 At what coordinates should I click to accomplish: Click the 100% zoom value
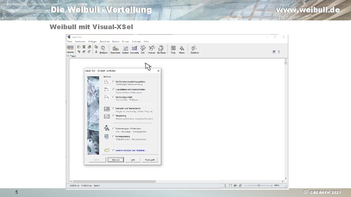(x=276, y=185)
